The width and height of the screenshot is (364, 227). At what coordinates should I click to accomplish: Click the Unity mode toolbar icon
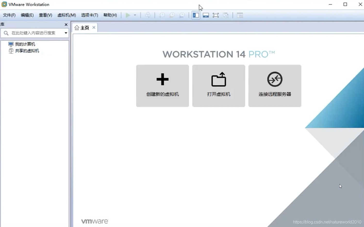click(x=226, y=15)
